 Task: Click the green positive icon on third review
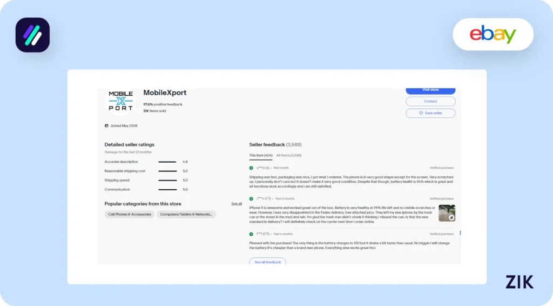tap(251, 234)
